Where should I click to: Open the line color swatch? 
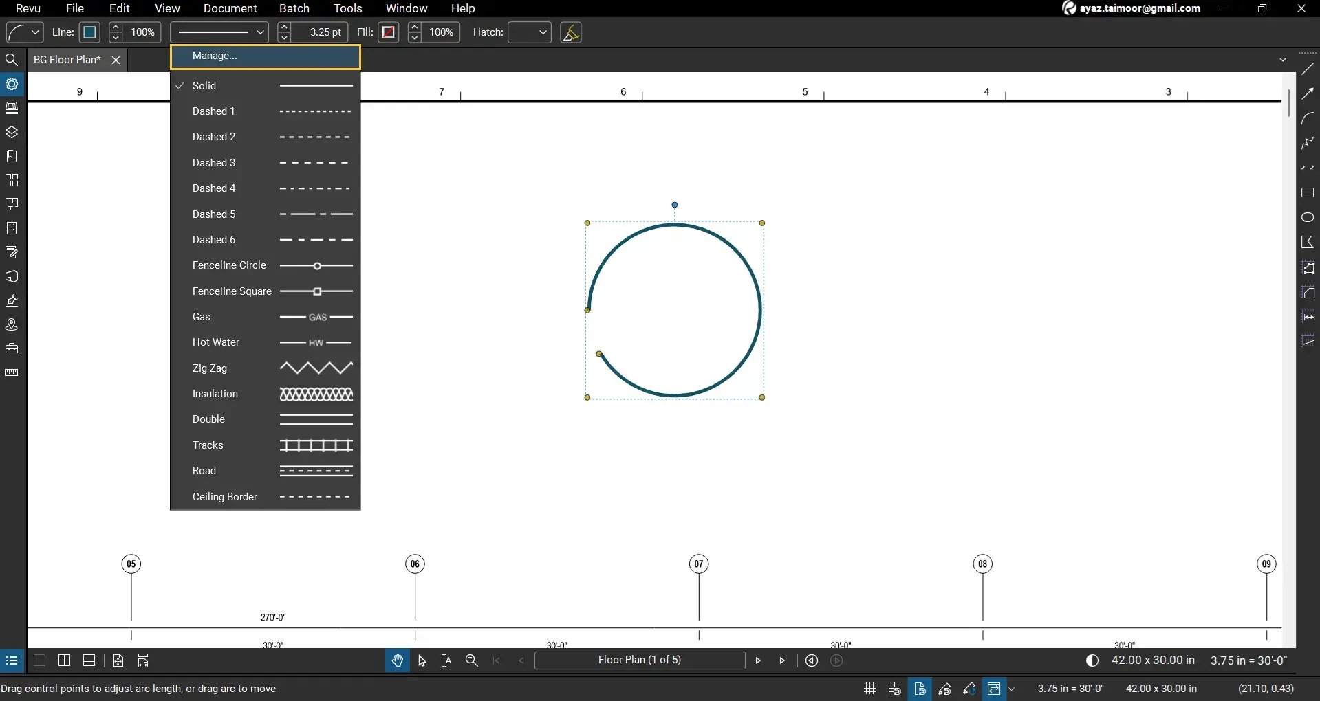click(x=89, y=32)
